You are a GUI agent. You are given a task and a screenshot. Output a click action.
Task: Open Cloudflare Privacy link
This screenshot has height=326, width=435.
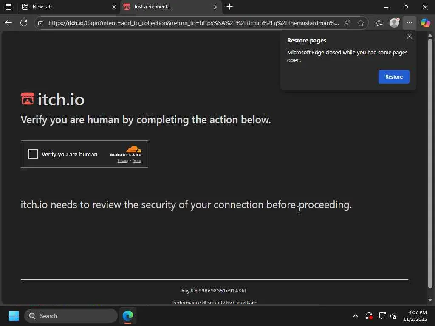(123, 161)
